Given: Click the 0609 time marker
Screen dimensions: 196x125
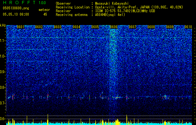Looking at the screenshot, I should (170, 27).
